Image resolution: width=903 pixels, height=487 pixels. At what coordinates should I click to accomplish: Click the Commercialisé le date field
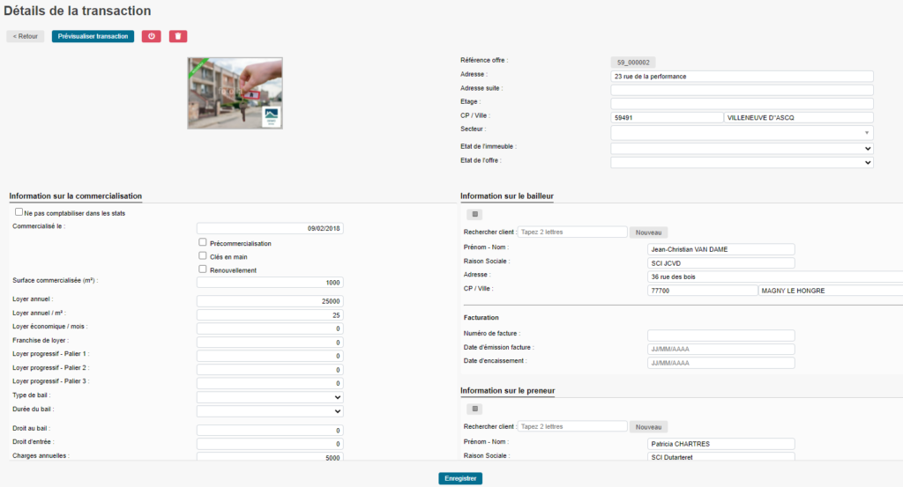(270, 228)
